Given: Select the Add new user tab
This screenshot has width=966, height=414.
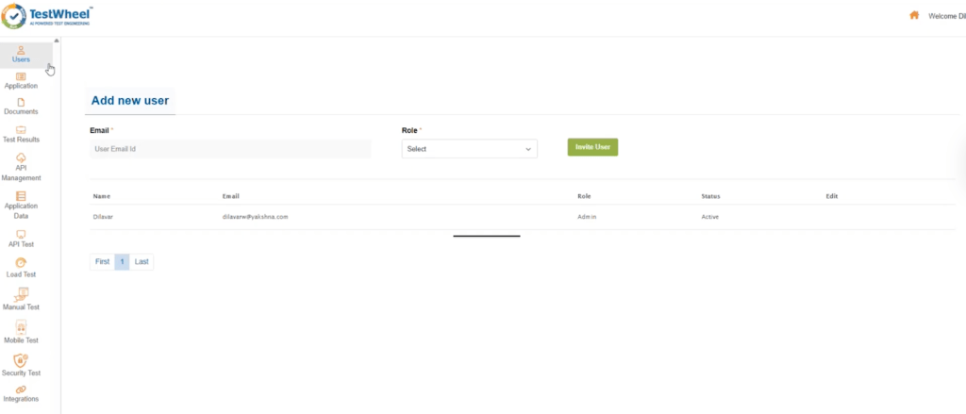Looking at the screenshot, I should tap(130, 100).
